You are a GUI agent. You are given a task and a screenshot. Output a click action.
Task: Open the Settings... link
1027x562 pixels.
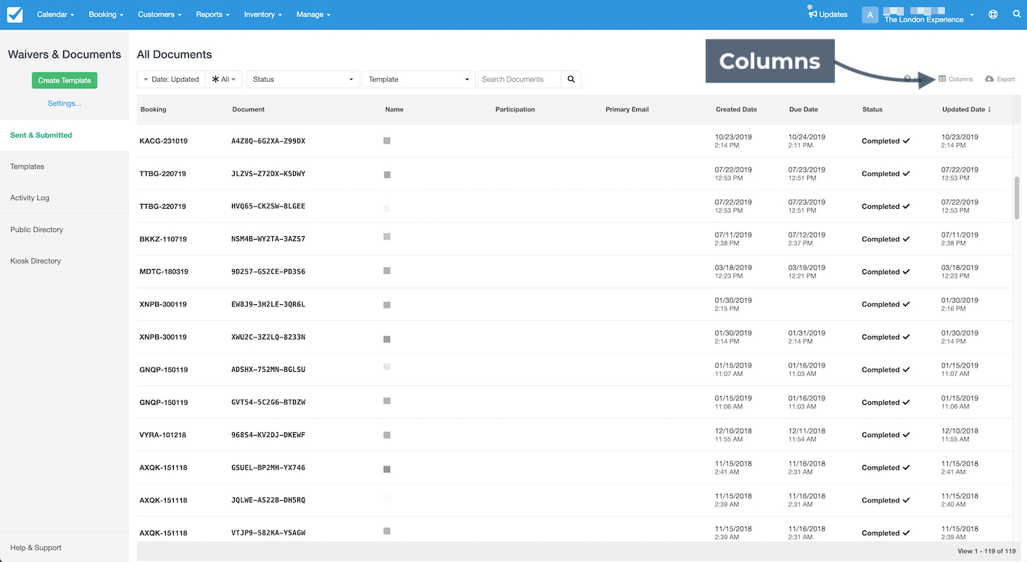coord(65,103)
